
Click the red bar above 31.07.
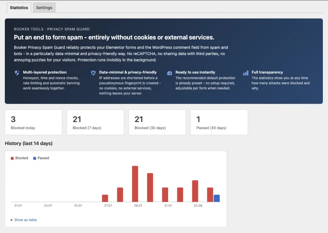(x=165, y=195)
